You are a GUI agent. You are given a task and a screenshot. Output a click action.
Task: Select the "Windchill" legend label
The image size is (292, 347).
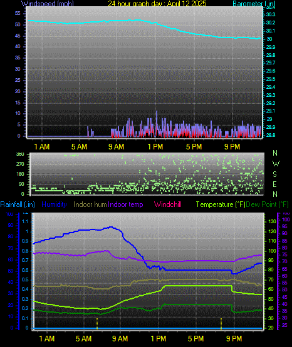pos(168,204)
